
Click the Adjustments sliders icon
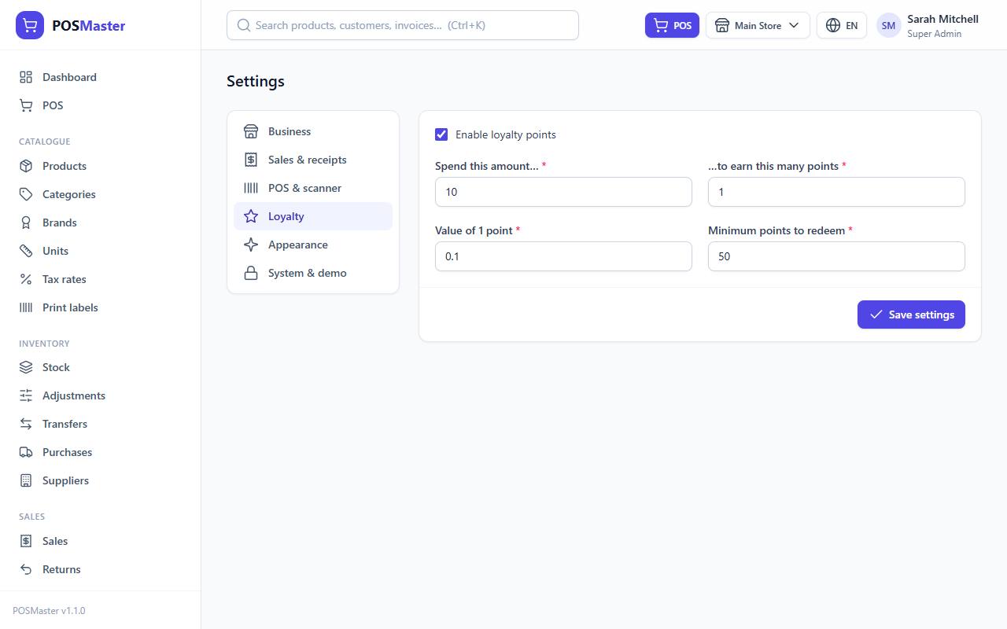(26, 395)
